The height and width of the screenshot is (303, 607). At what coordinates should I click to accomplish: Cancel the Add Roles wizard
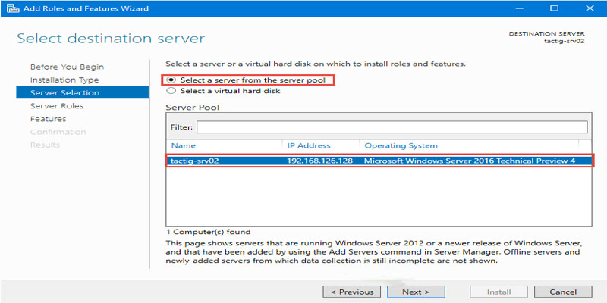click(x=563, y=292)
